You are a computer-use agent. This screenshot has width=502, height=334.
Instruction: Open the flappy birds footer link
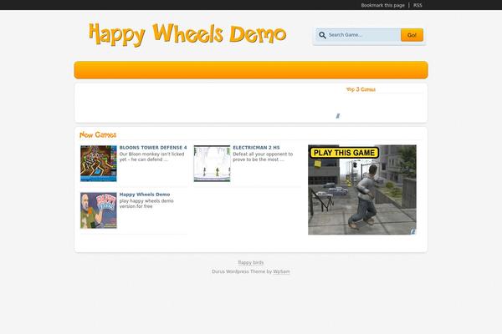click(251, 262)
